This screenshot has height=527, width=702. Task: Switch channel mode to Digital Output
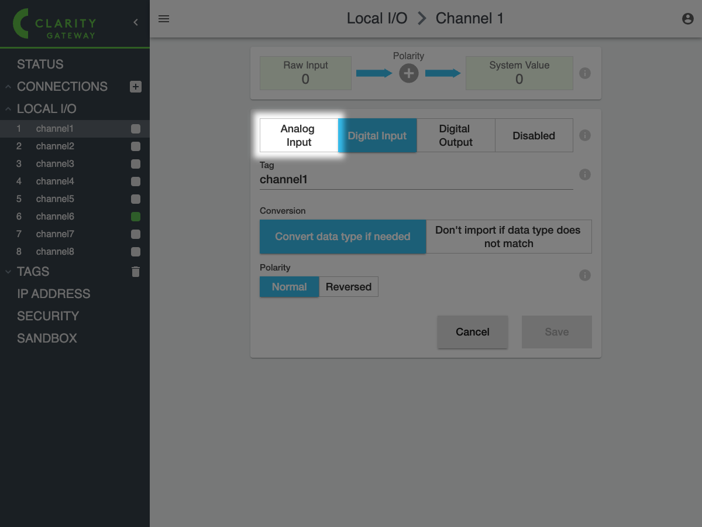[x=455, y=135]
